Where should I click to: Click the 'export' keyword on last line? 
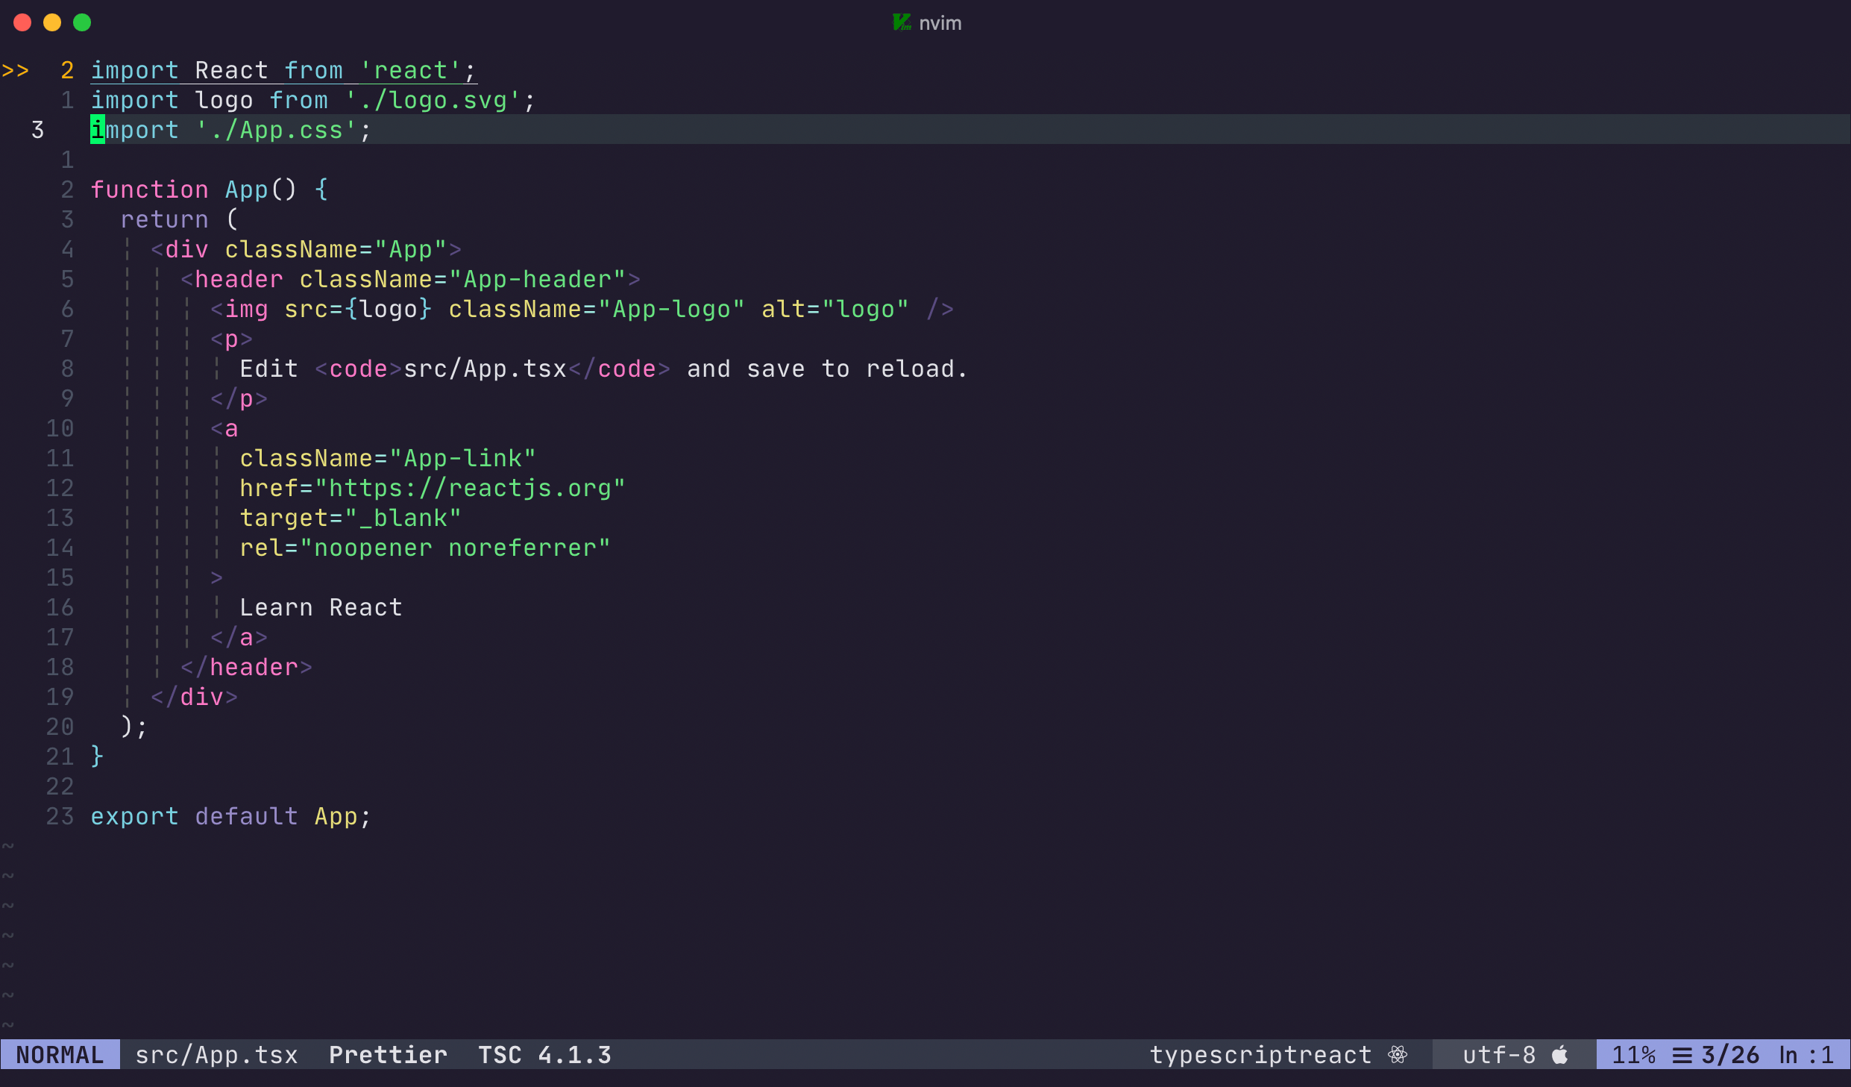tap(134, 816)
